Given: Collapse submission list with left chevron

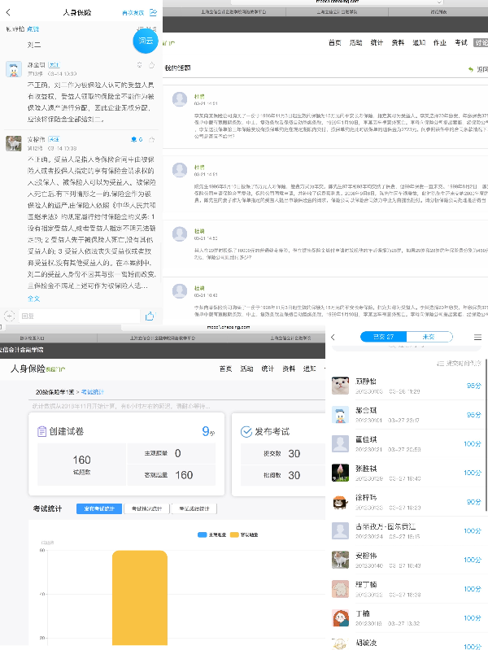Looking at the screenshot, I should click(333, 337).
